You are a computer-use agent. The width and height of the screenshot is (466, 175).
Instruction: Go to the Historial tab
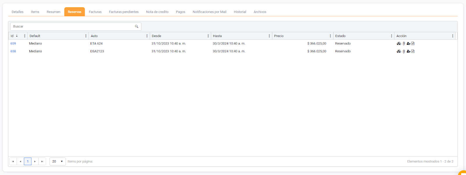[x=240, y=12]
